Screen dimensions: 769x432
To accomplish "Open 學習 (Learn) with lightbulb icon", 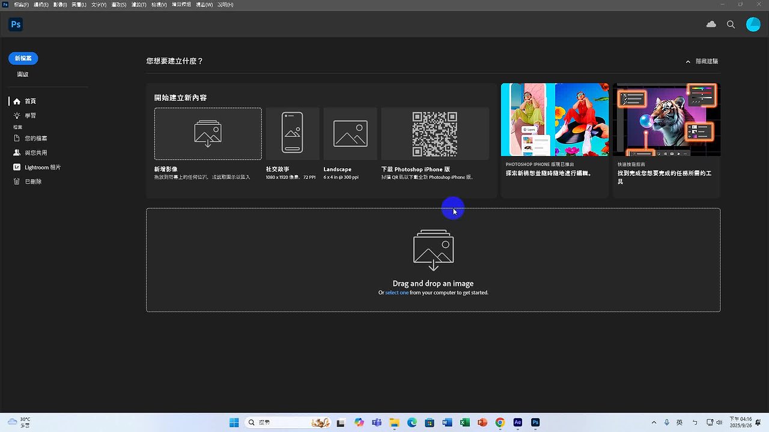I will coord(30,116).
